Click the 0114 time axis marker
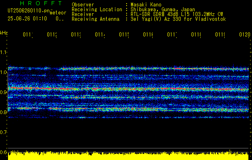This screenshot has width=252, height=160. [x=100, y=35]
